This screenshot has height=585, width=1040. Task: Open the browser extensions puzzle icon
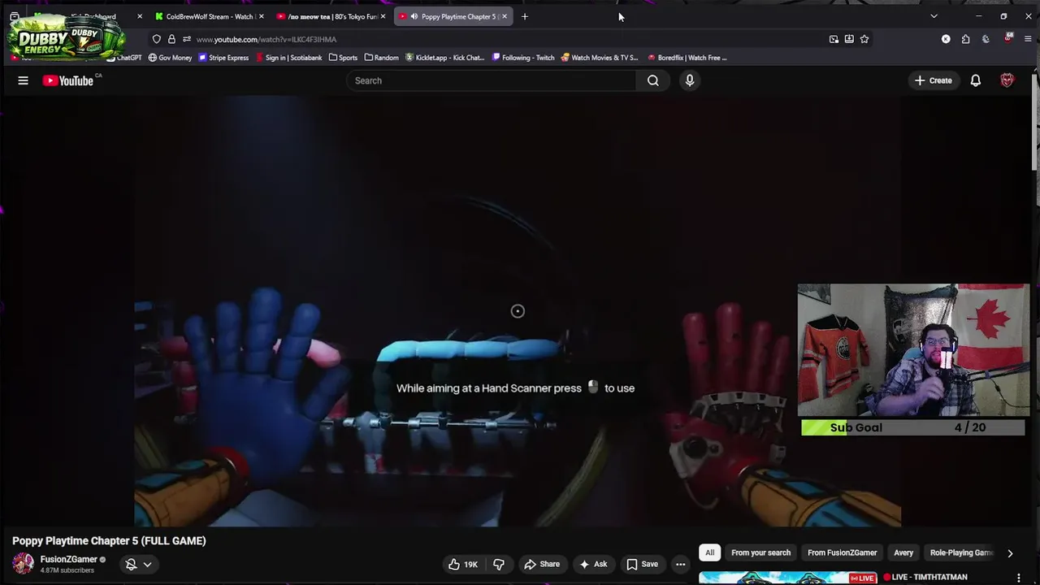coord(965,39)
